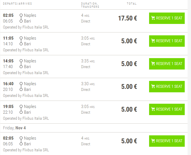Click route stops icon for 16:40 trip
Image resolution: width=191 pixels, height=155 pixels.
click(x=21, y=87)
